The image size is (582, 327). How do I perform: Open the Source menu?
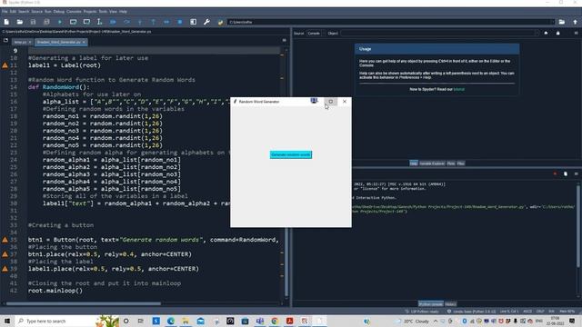point(36,12)
